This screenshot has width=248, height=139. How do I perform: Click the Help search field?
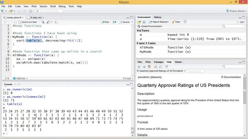click(233, 66)
